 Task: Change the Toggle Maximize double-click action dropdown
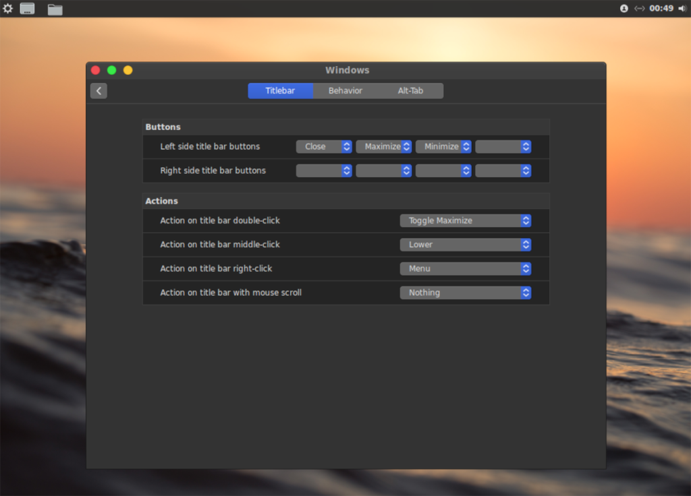coord(466,220)
